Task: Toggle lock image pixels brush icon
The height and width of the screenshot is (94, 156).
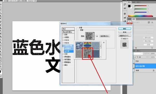Action: pos(135,57)
